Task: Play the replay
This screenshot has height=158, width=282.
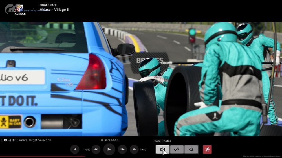Action: [x=109, y=149]
